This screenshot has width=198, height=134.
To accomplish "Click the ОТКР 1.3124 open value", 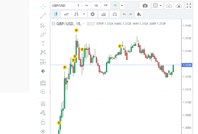I will click(x=105, y=24).
